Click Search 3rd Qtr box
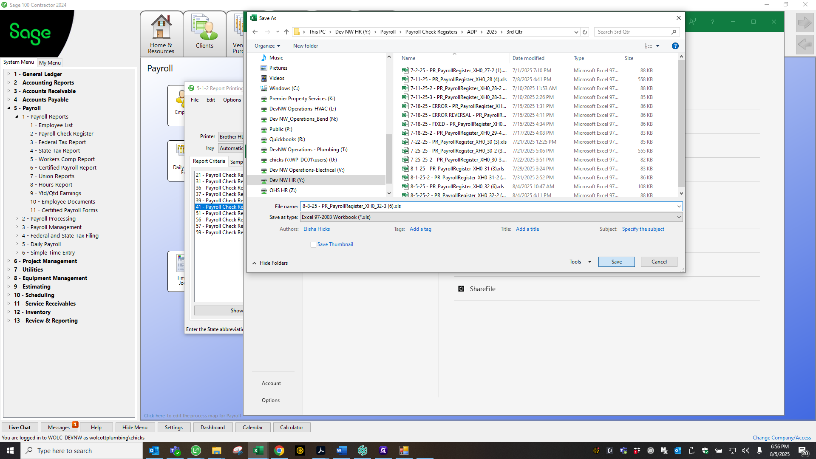The height and width of the screenshot is (459, 816). (632, 32)
